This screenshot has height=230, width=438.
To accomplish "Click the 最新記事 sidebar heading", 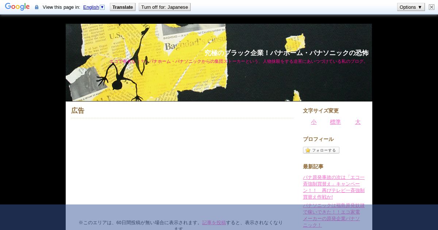I will click(x=313, y=166).
